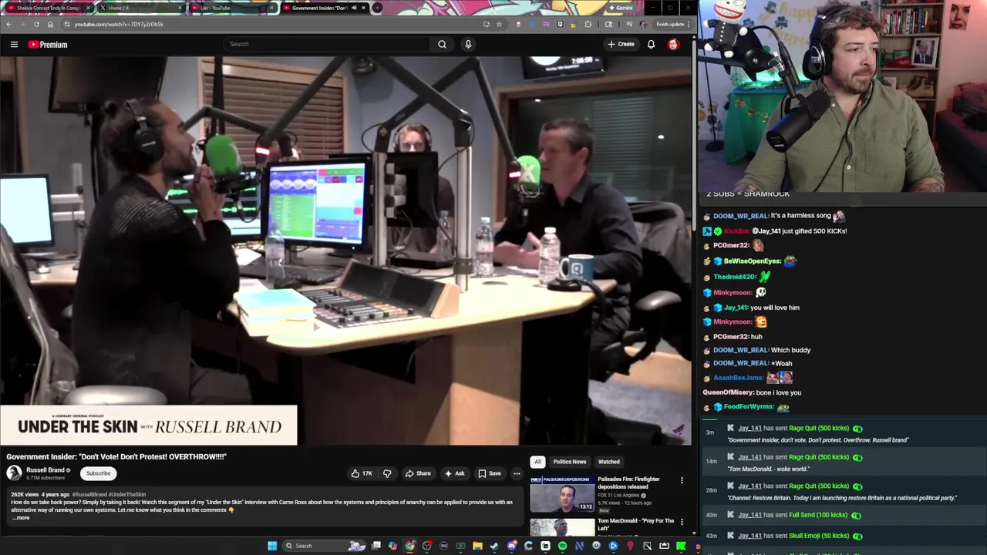Click the Windows taskbar Search box

(324, 546)
